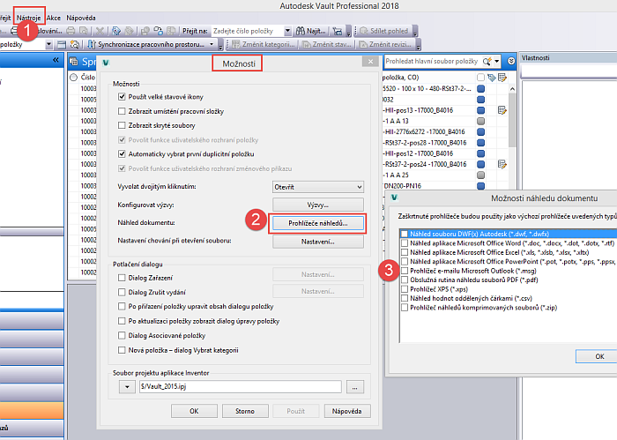Click the edit-note icon in the -RSt37-2-pos24 row
The image size is (617, 440).
[502, 164]
